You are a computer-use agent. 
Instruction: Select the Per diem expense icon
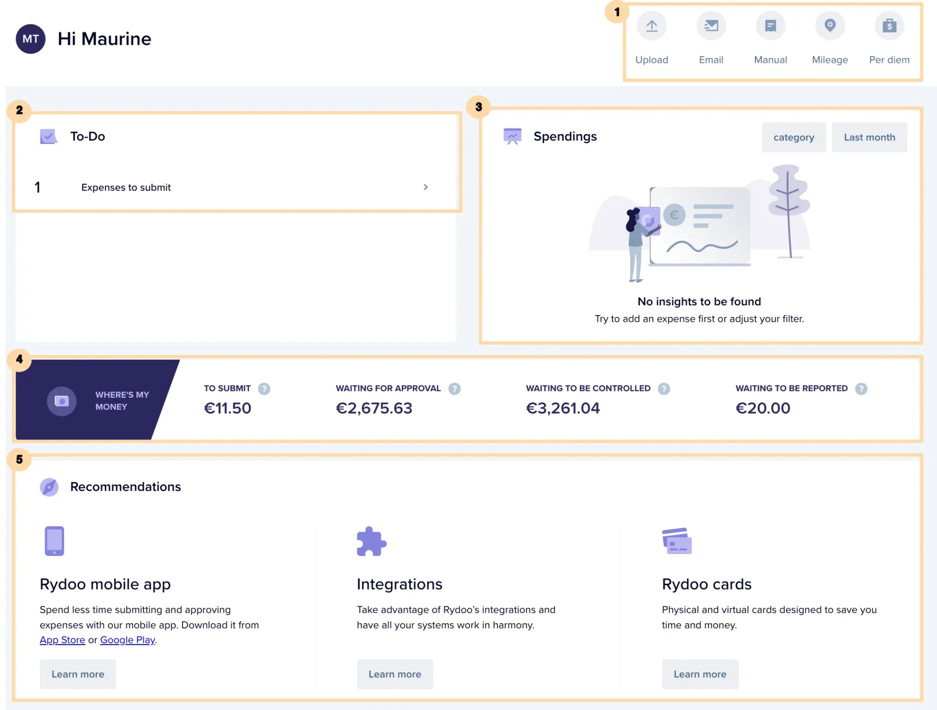tap(889, 26)
